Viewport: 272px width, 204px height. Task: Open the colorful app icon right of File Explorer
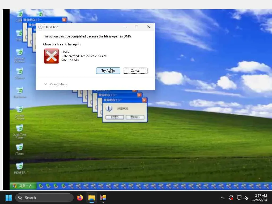point(103,198)
